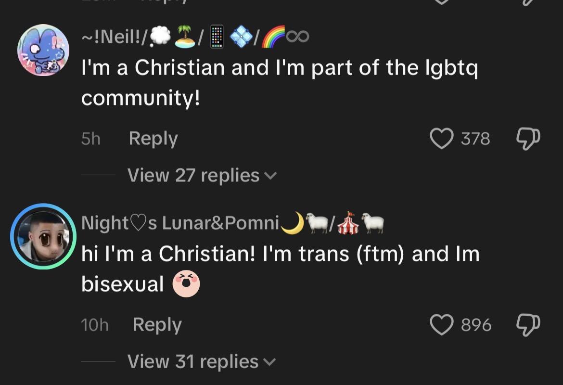The height and width of the screenshot is (385, 563).
Task: Dislike the trans (ftm) bisexual comment
Action: (x=528, y=324)
